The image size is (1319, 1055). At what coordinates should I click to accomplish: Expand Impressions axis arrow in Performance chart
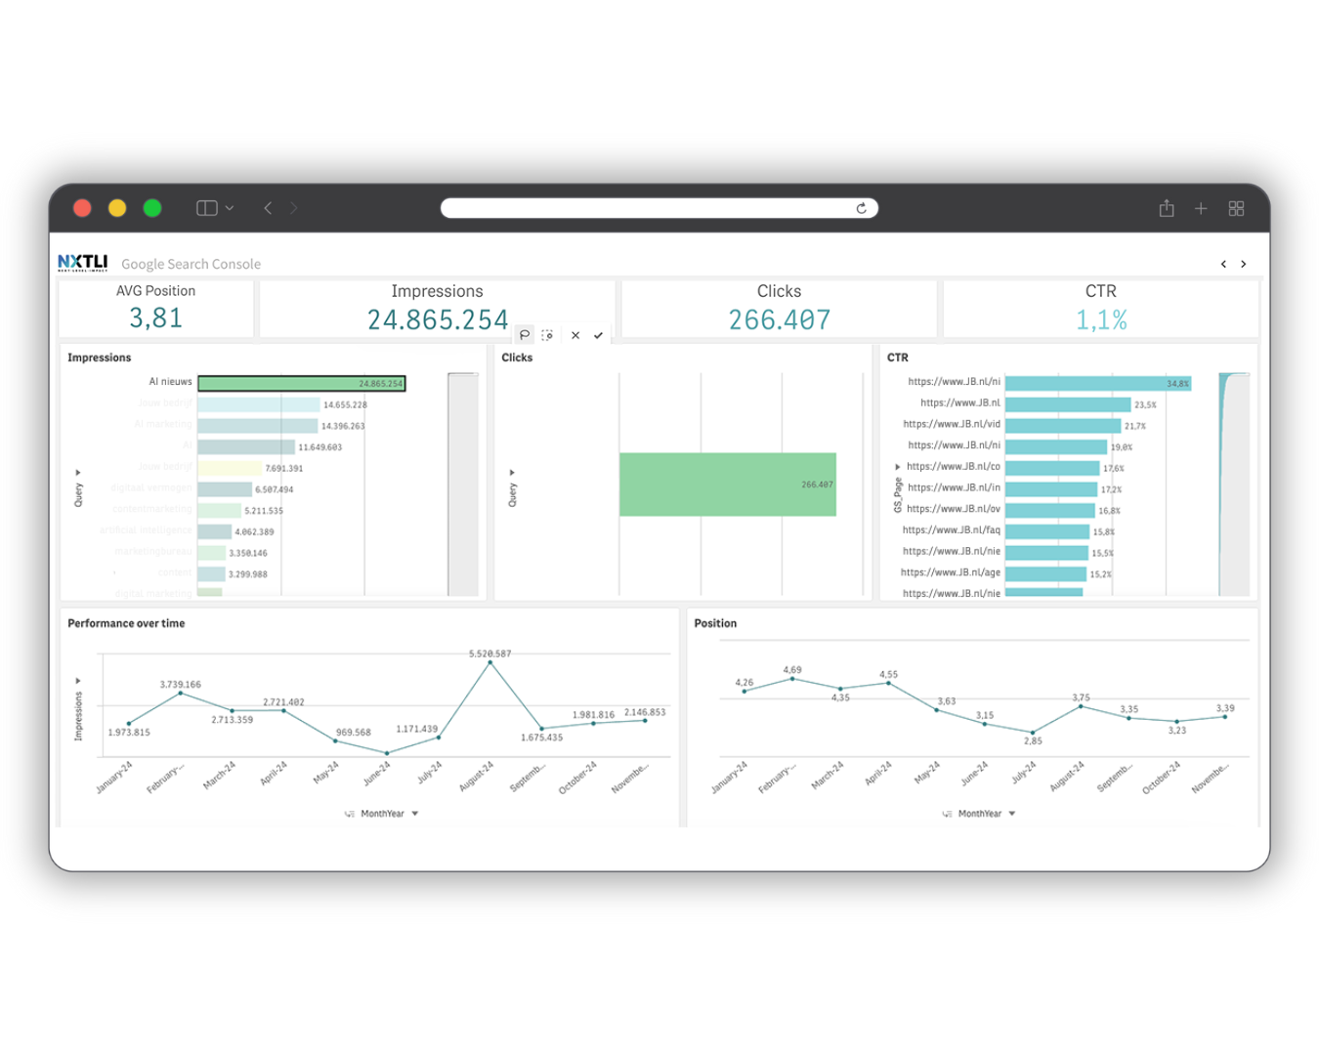pos(78,681)
